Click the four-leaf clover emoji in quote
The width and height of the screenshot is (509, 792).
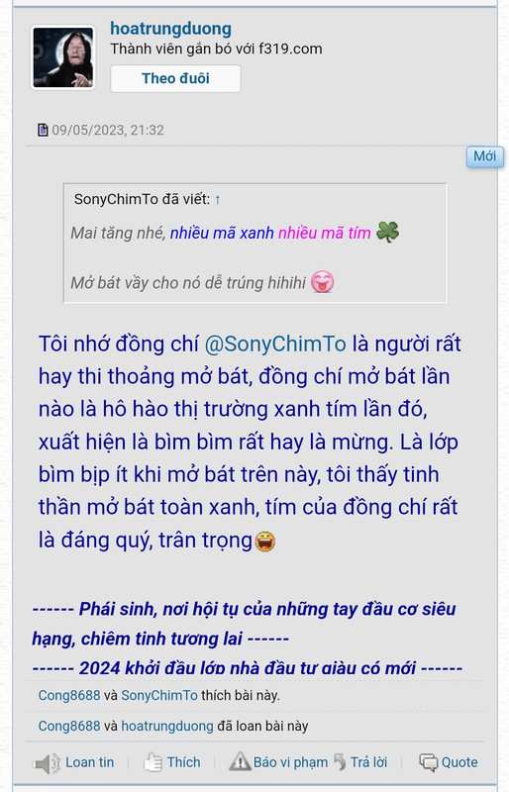click(x=387, y=232)
